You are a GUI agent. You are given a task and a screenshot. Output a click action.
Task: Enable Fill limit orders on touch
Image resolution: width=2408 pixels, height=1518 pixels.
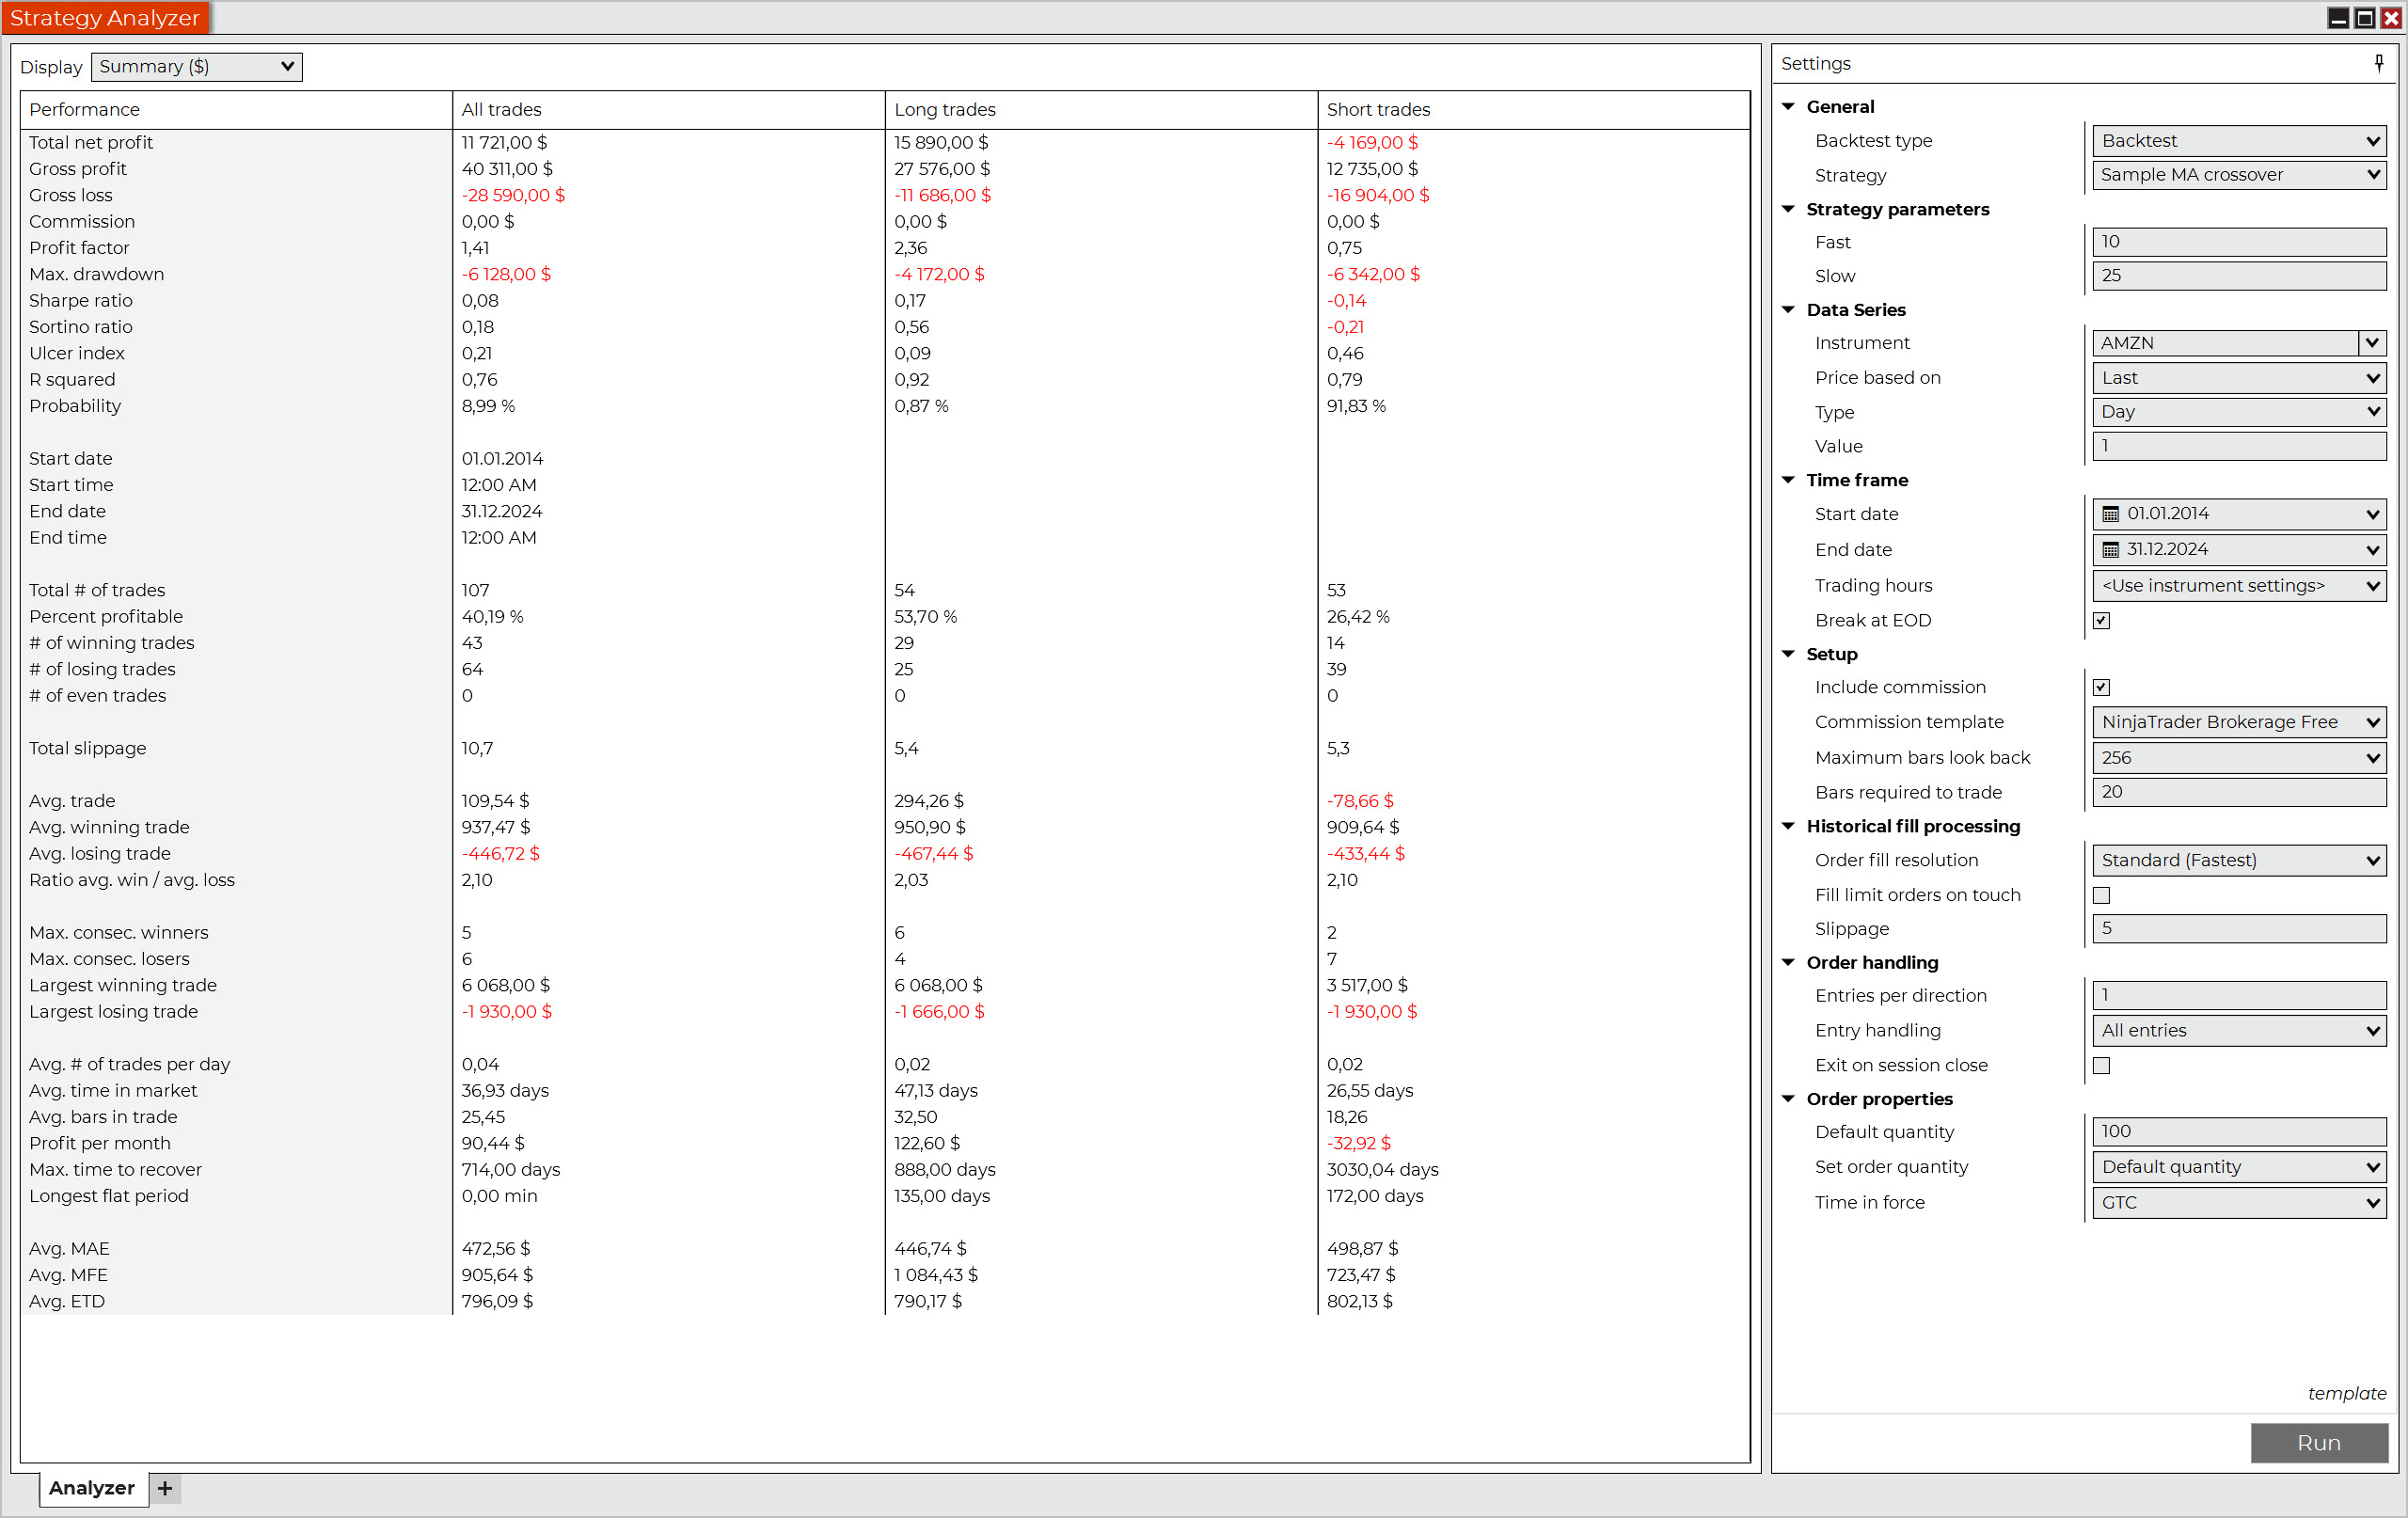pos(2101,895)
